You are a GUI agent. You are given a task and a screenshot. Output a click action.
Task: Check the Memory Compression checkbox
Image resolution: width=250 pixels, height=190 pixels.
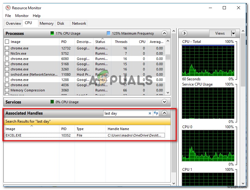[x=6, y=90]
